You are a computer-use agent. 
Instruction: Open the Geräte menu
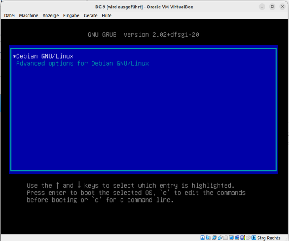click(90, 16)
